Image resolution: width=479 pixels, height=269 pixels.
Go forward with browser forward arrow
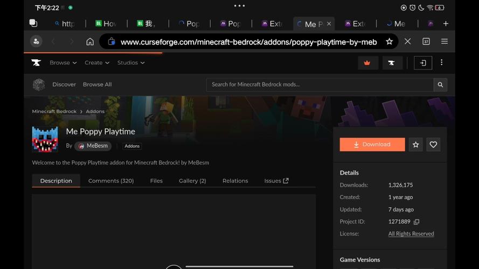click(x=72, y=41)
